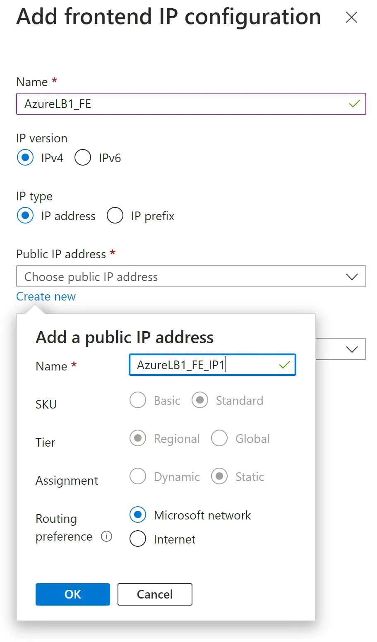Edit the frontend Name field AzureLB1_FE

coord(191,104)
